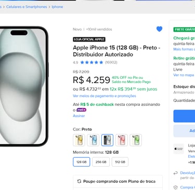Click the Assinar link
This screenshot has height=190, width=195.
click(79, 116)
